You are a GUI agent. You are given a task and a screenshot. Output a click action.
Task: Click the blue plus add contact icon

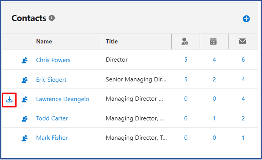click(246, 19)
